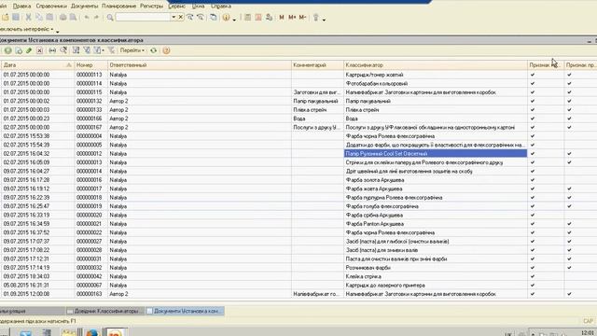Click the Firefox icon in the taskbar
597x336 pixels.
[91, 332]
